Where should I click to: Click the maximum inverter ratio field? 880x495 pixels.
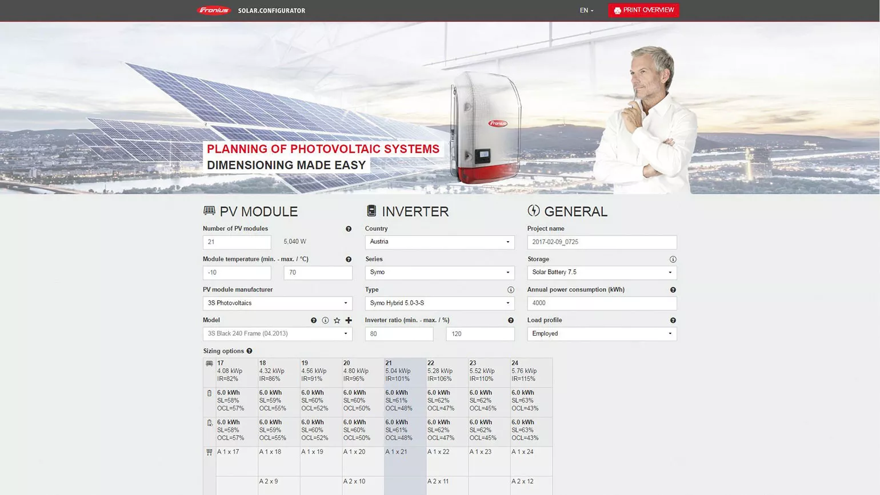[481, 334]
